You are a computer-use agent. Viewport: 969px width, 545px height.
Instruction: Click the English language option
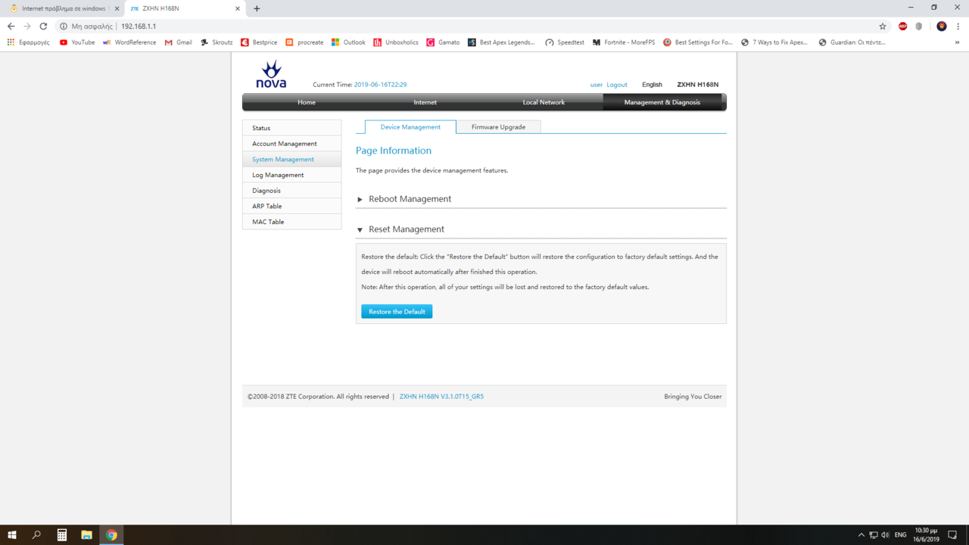point(652,85)
